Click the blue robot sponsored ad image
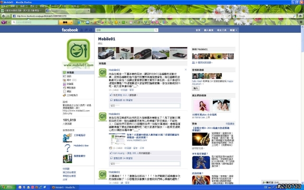This screenshot has height=190, width=304. 201,162
